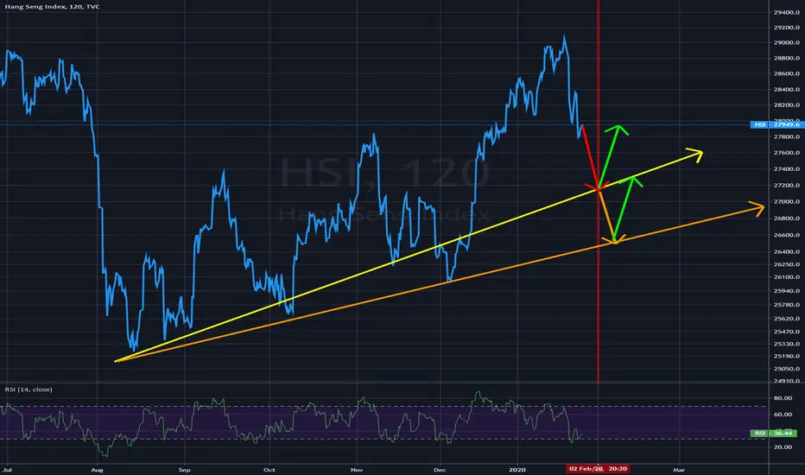Click the 'Aug' label on time axis
This screenshot has height=475, width=805.
pyautogui.click(x=97, y=469)
